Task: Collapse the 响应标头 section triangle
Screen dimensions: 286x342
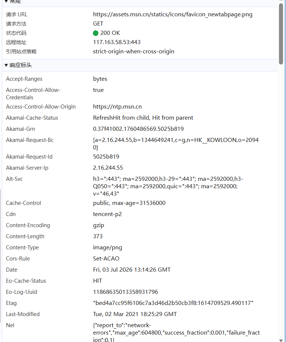Action: (6, 65)
